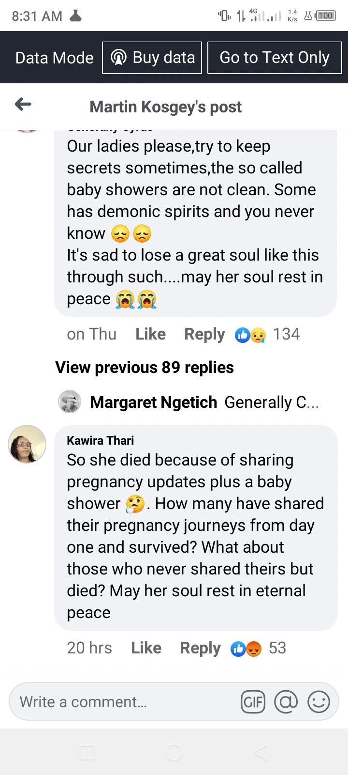Reply to Kawira Thari's comment
This screenshot has width=348, height=775.
[200, 648]
